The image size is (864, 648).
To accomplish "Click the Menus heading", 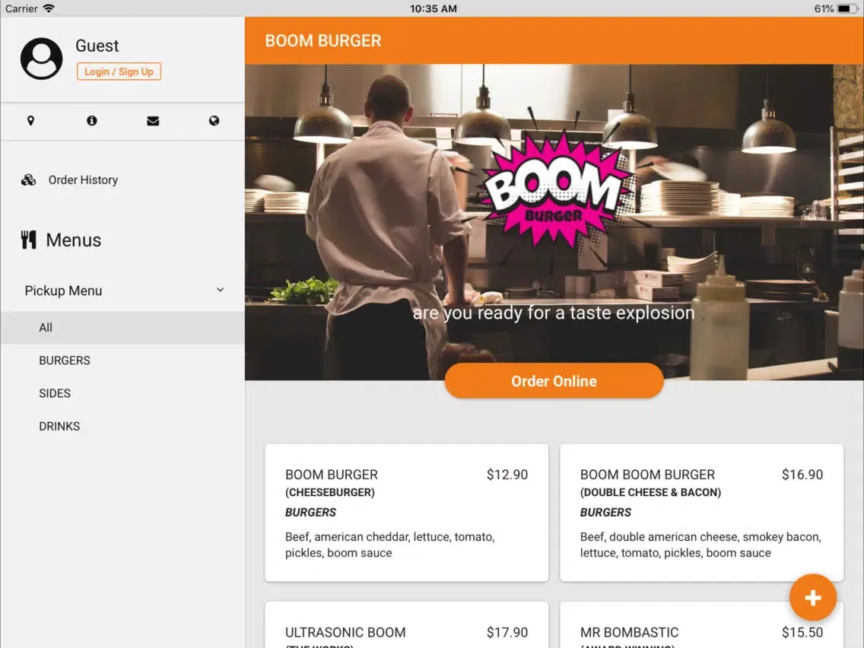I will [x=73, y=240].
